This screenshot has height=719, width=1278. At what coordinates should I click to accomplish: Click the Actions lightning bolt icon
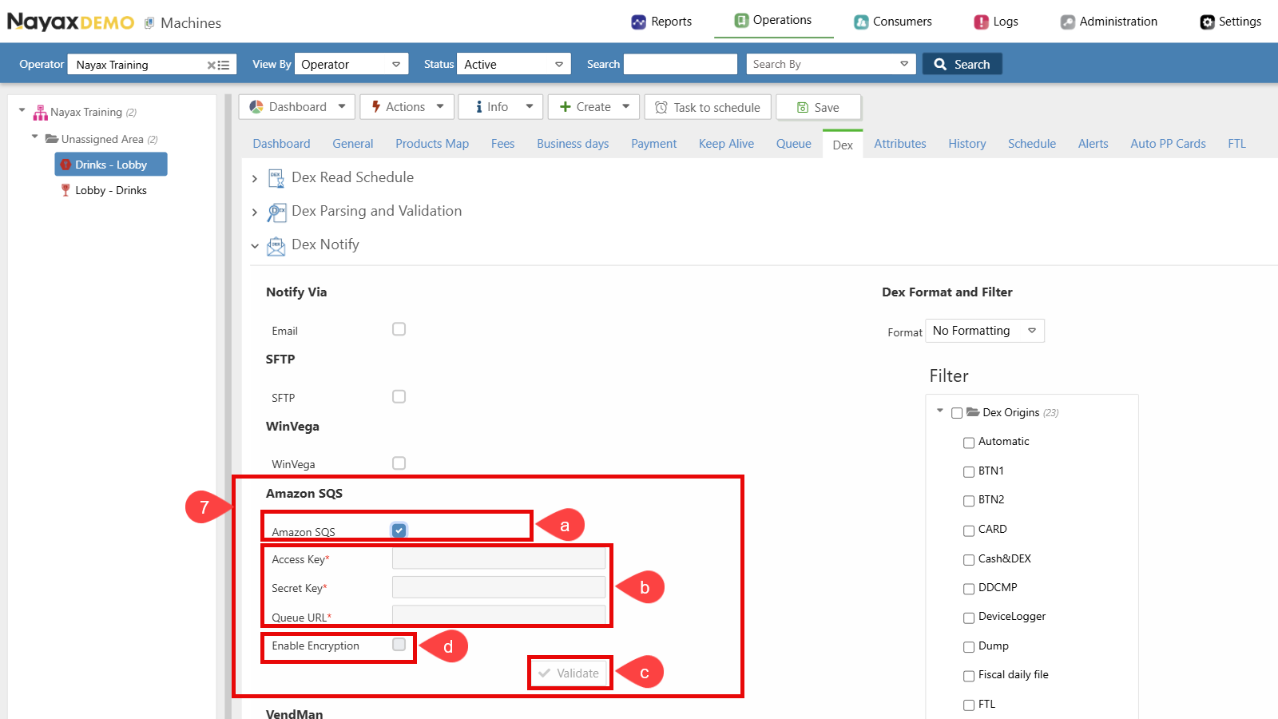[375, 107]
